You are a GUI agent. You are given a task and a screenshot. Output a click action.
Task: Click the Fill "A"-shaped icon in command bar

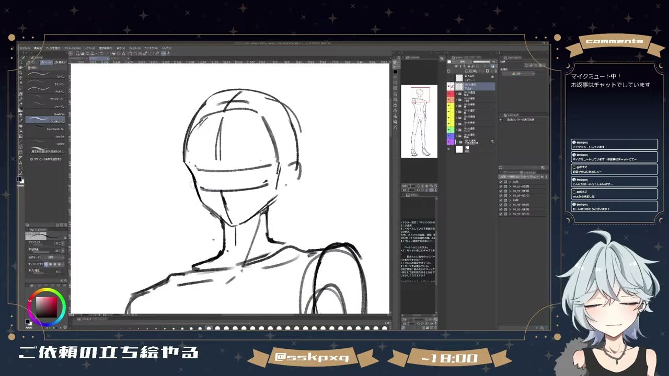[x=123, y=53]
